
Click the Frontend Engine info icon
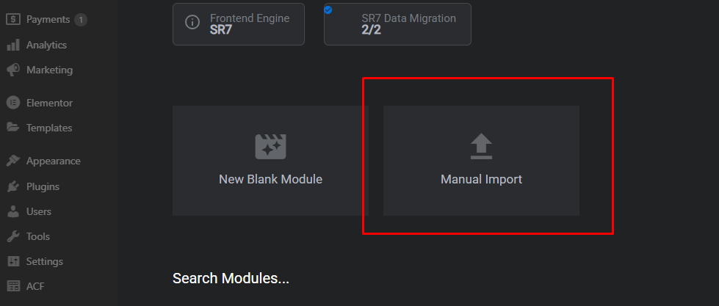(x=192, y=23)
